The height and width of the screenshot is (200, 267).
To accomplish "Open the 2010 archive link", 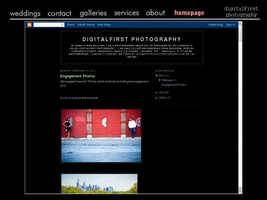I will [x=162, y=92].
